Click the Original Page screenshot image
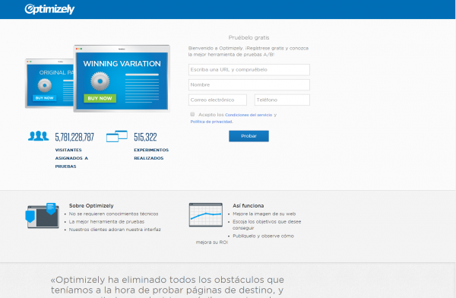 coord(49,83)
